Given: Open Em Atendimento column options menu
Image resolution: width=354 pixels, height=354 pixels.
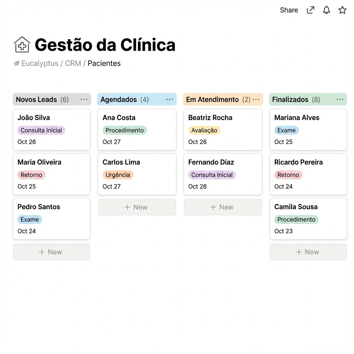Looking at the screenshot, I should [x=256, y=100].
